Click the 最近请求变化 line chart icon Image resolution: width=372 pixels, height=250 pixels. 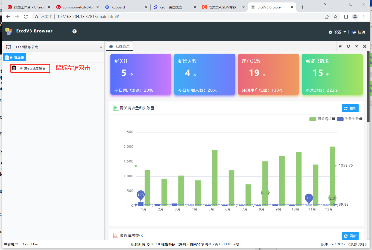click(116, 236)
